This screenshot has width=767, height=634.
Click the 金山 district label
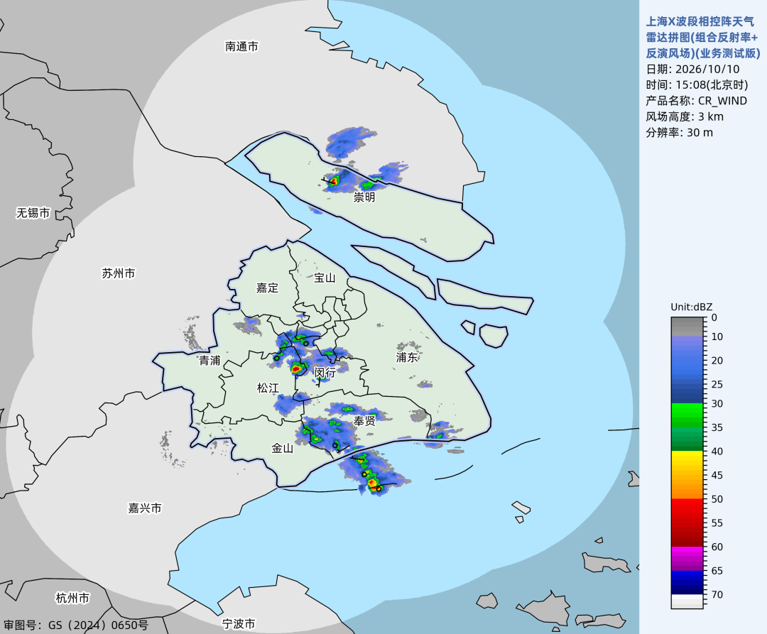coord(282,448)
